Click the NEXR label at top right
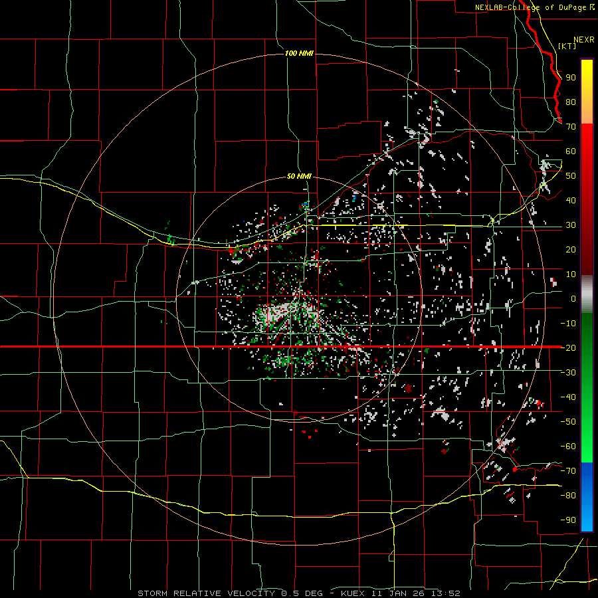Screen dimensions: 598x598 pyautogui.click(x=584, y=40)
